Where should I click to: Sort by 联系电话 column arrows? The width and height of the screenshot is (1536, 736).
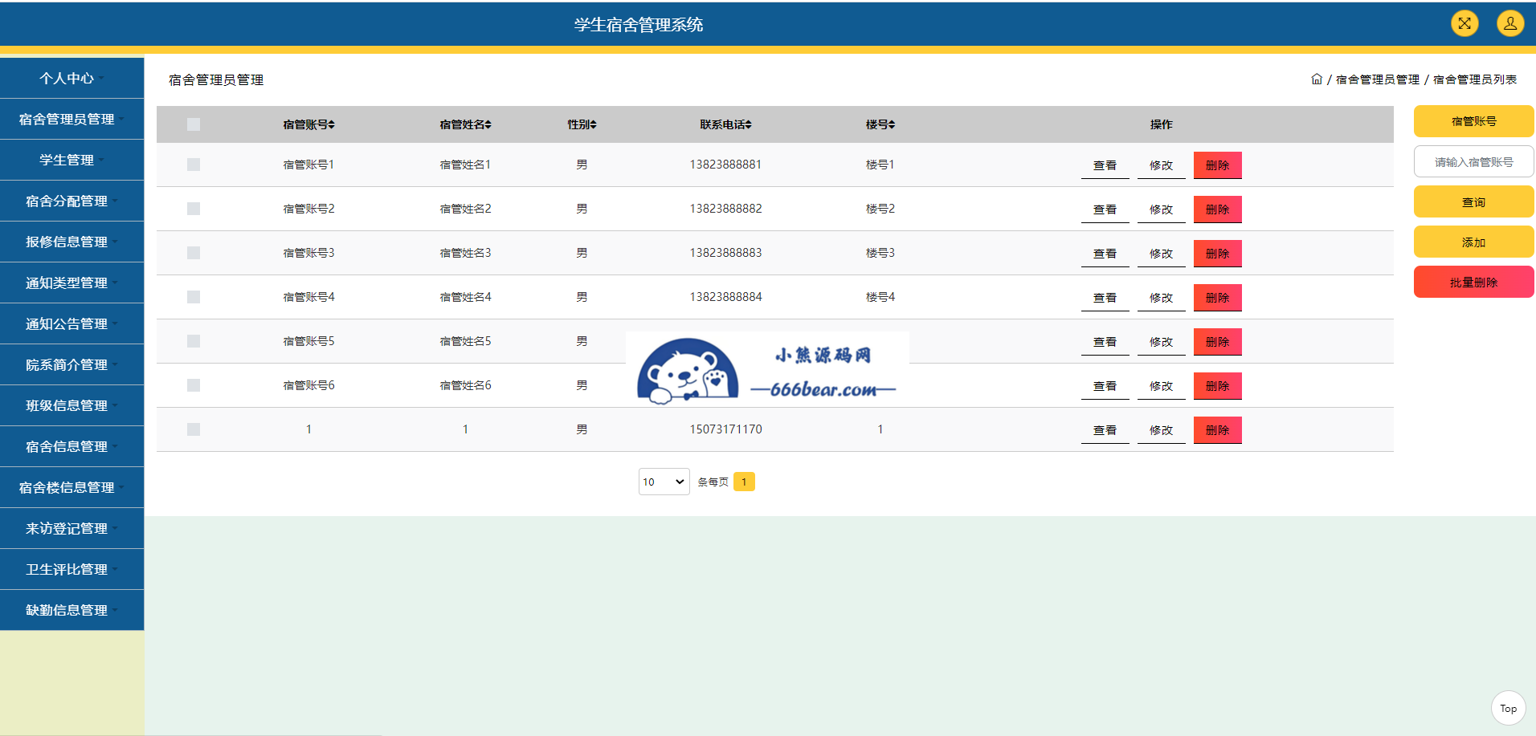pyautogui.click(x=748, y=124)
